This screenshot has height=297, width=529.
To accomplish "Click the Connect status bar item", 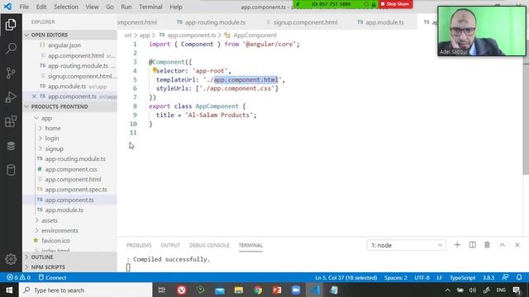I will tap(52, 277).
